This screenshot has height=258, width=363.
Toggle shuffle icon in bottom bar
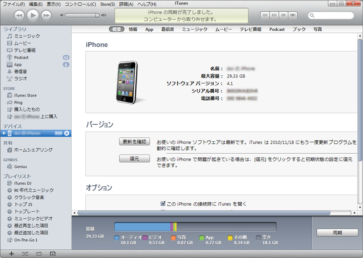point(25,254)
